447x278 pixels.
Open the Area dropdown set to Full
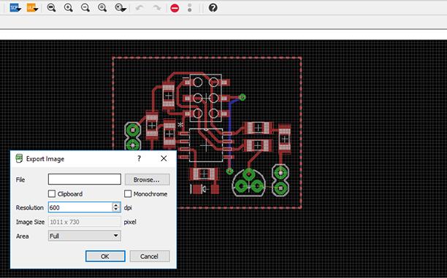pyautogui.click(x=85, y=236)
